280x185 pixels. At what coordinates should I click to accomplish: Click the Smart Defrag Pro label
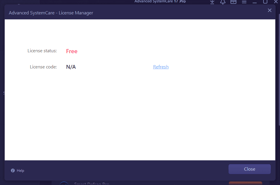(92, 184)
